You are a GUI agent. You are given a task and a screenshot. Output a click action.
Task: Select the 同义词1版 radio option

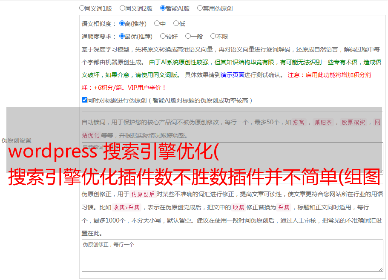coord(82,8)
